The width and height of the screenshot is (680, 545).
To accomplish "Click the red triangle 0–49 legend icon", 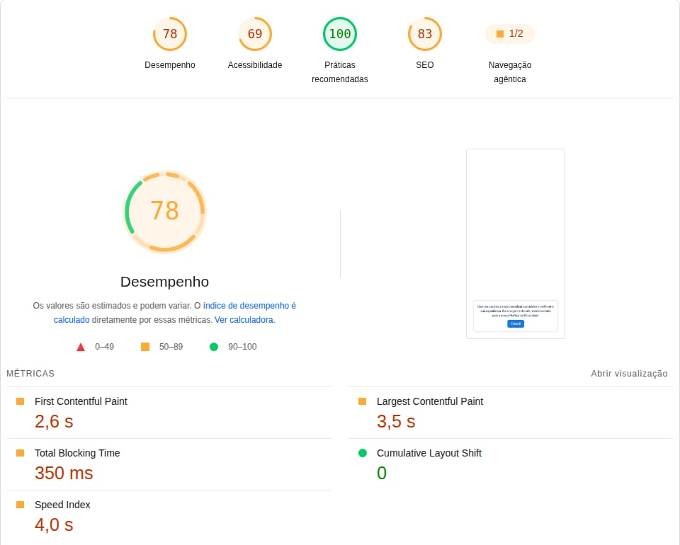I will click(81, 347).
